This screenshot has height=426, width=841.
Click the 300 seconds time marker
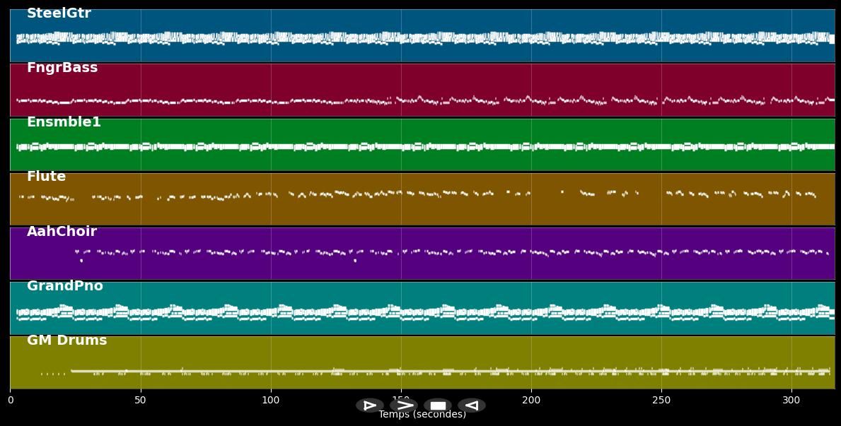791,400
